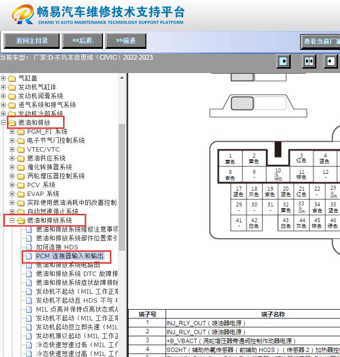This screenshot has height=357, width=340.
Task: Open MIL 点亮并保持点亮状态 tree item
Action: (x=77, y=309)
